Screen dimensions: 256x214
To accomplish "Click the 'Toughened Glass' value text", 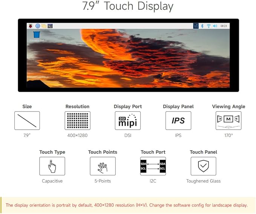I will pos(204,181).
